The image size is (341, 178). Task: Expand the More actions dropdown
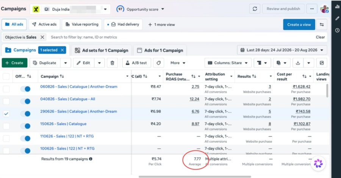tap(178, 63)
